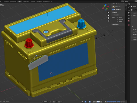Screen dimensions: 137x103
Task: Enable the Parents checkbox
Action: (x=118, y=21)
